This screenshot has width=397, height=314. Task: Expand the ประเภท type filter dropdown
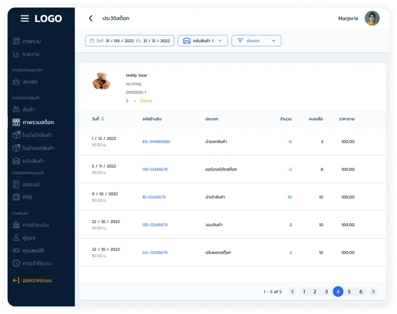coord(256,41)
